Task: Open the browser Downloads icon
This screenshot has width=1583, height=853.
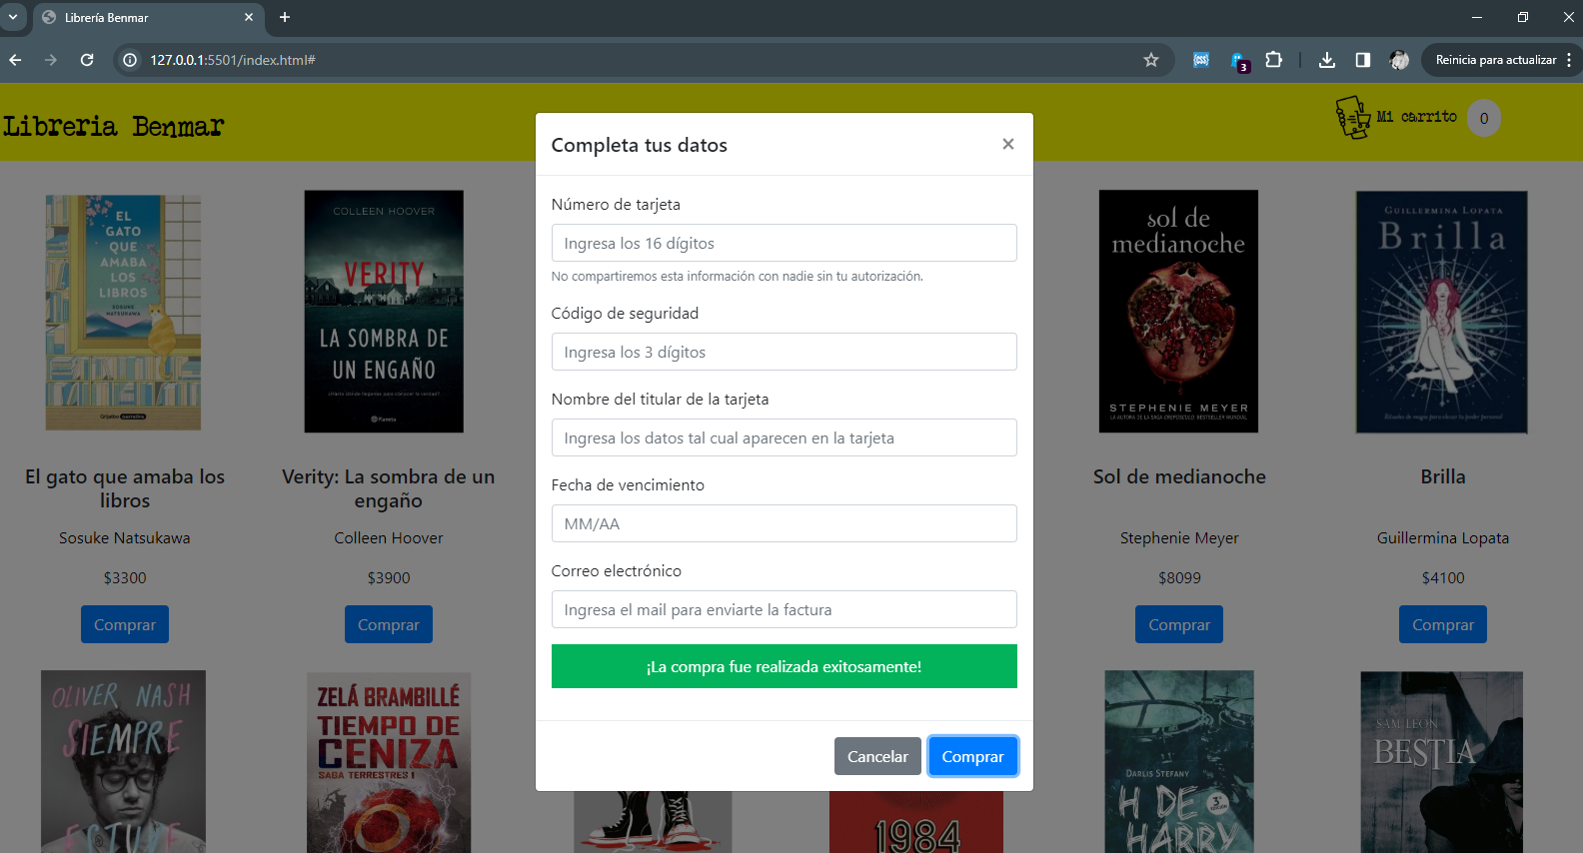Action: (1327, 60)
